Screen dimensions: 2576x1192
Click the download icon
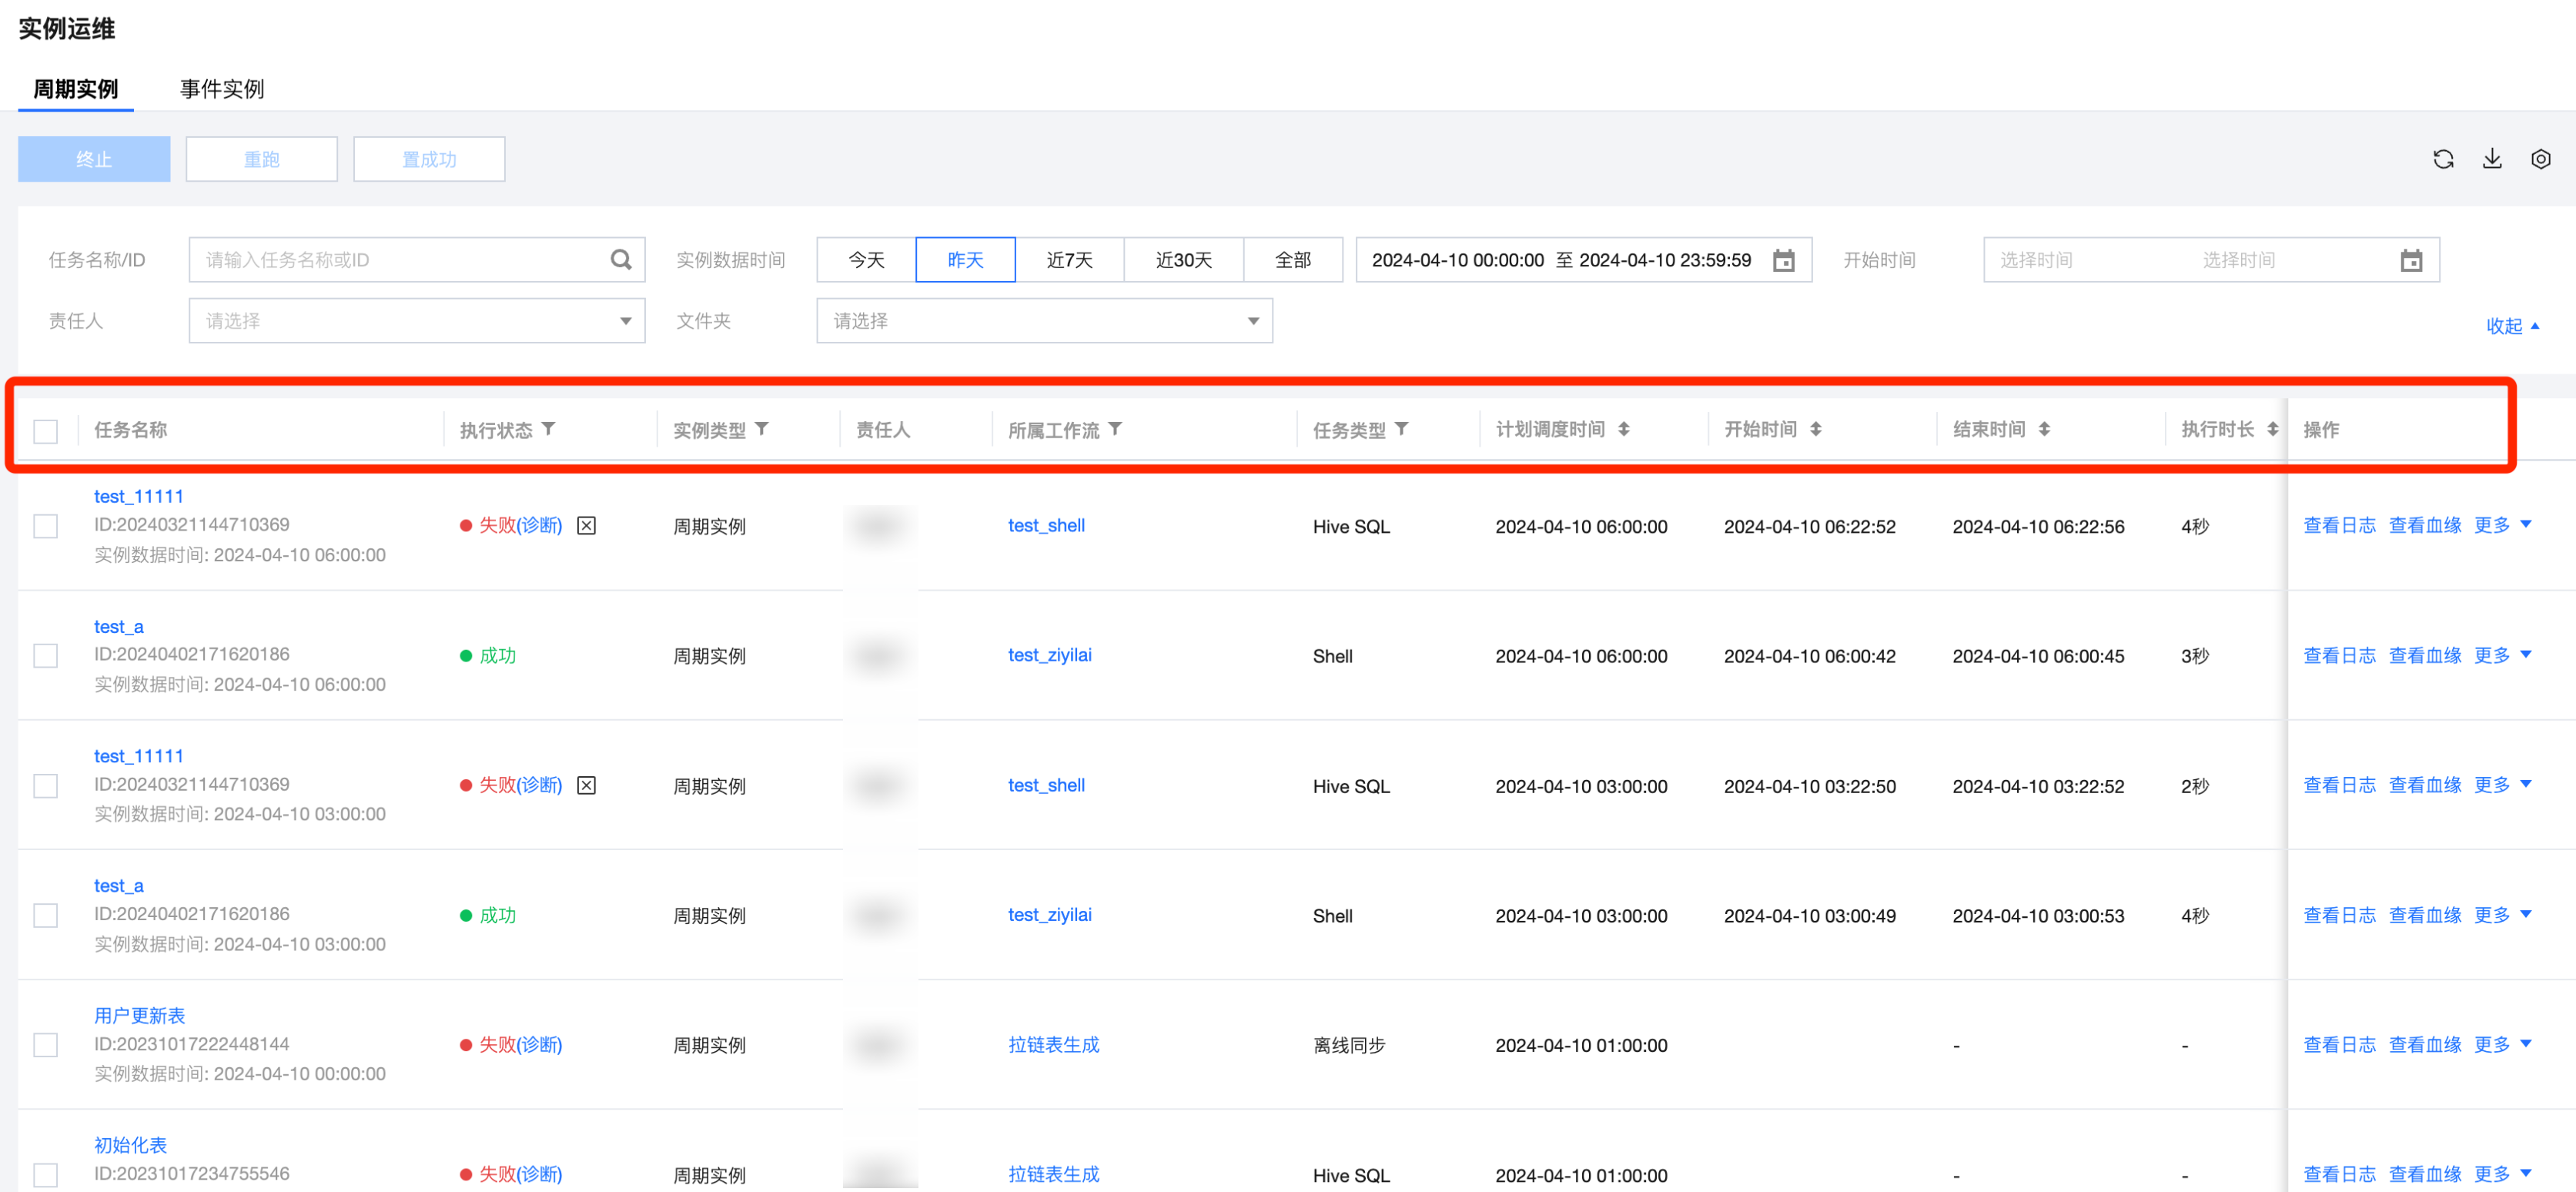2492,159
